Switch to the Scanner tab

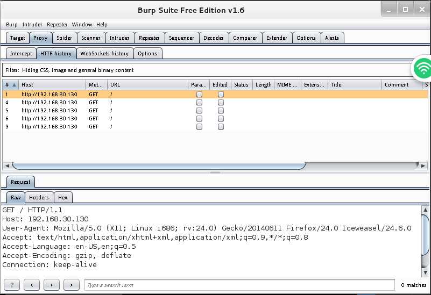(91, 38)
